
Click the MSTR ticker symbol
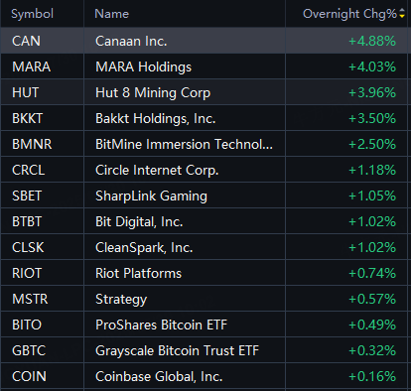30,299
